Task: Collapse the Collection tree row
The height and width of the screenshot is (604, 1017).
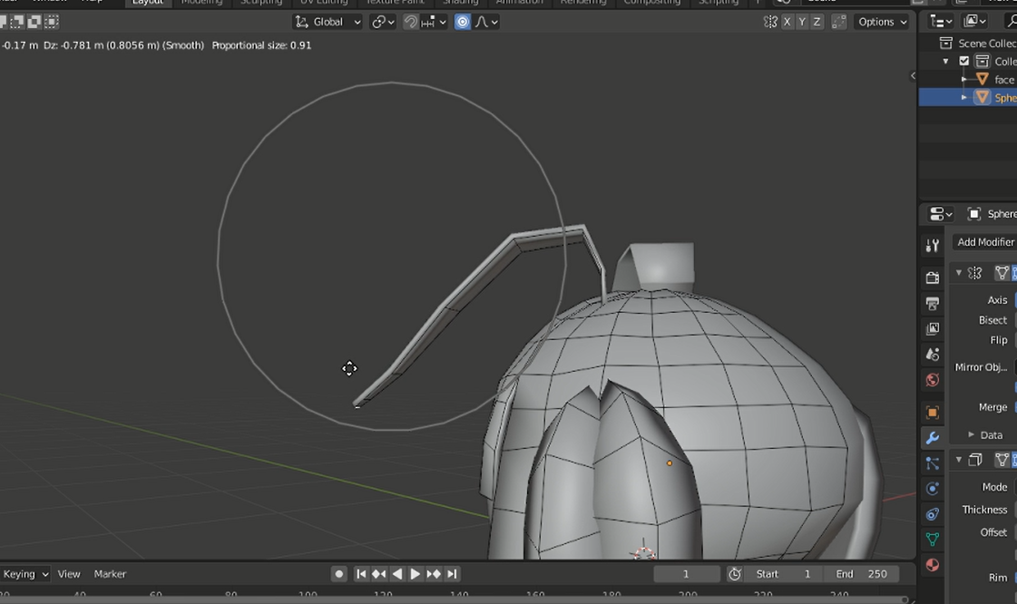Action: tap(945, 62)
